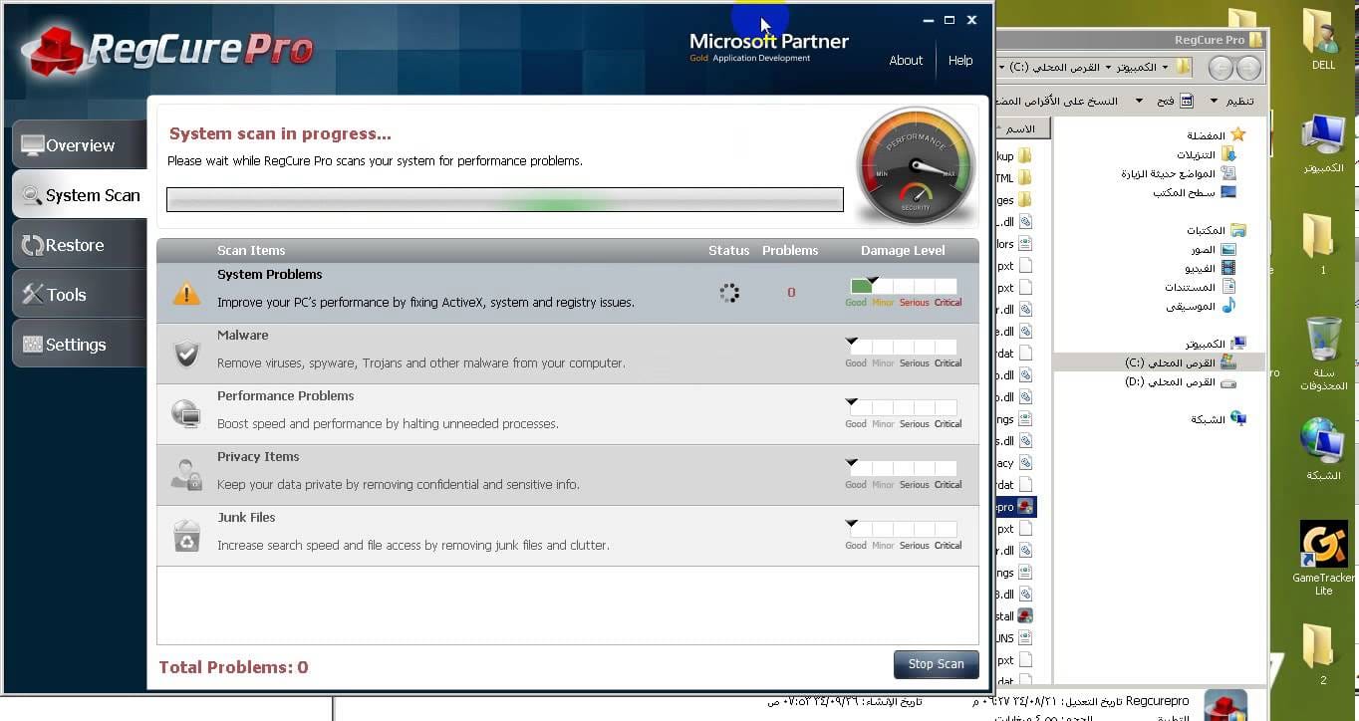
Task: Open التنزيلات downloads in Explorer sidebar
Action: [1206, 154]
